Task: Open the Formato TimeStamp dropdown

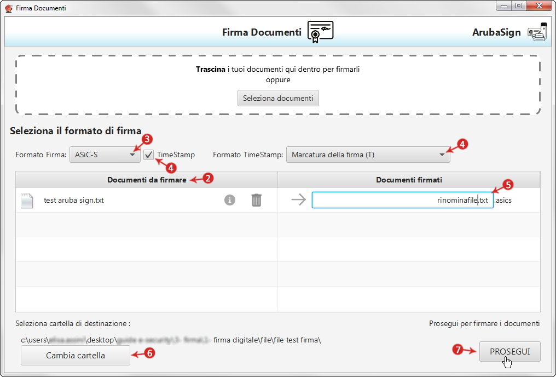Action: tap(368, 155)
